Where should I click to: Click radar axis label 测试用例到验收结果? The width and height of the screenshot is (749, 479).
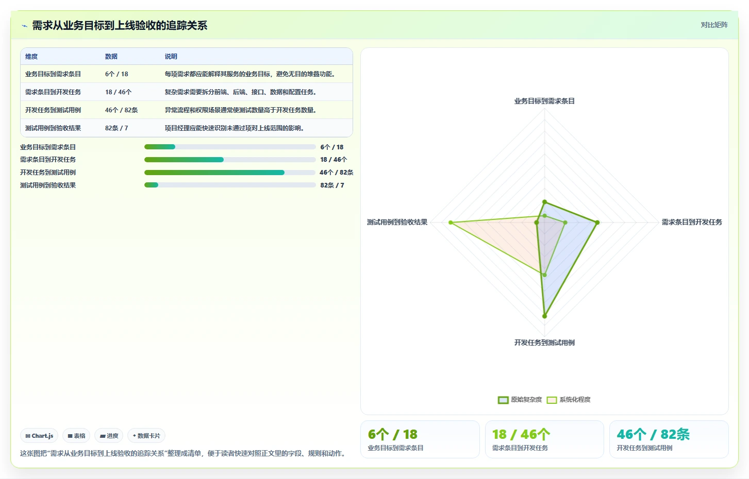397,222
